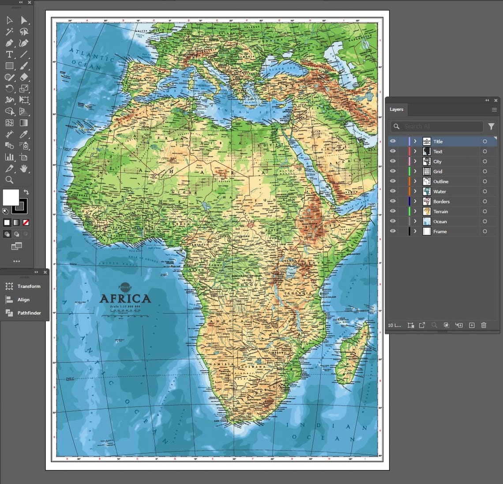Expand the City layer contents
This screenshot has height=484, width=503.
[415, 161]
